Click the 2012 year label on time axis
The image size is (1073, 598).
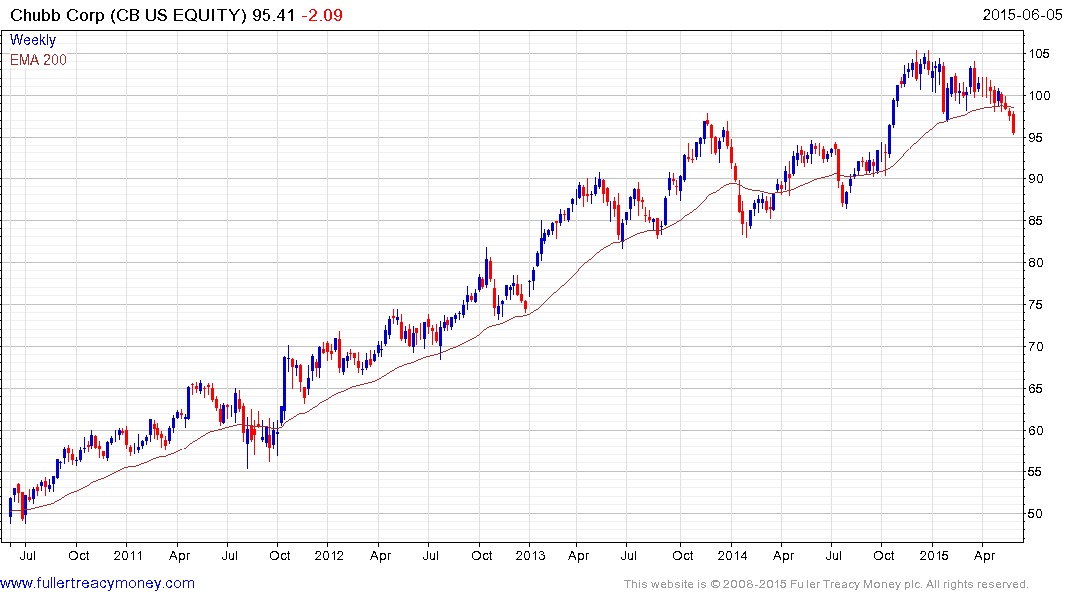pos(329,555)
